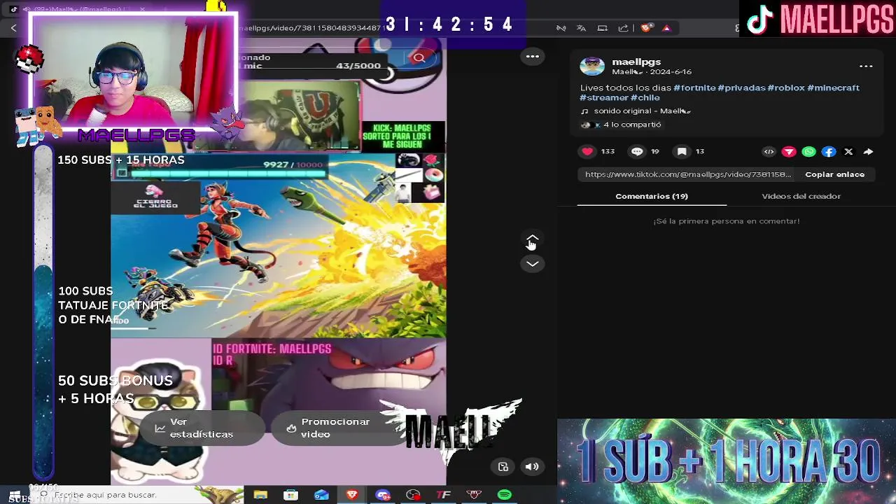The image size is (896, 504).
Task: Click the translate page icon in address bar
Action: (x=581, y=28)
